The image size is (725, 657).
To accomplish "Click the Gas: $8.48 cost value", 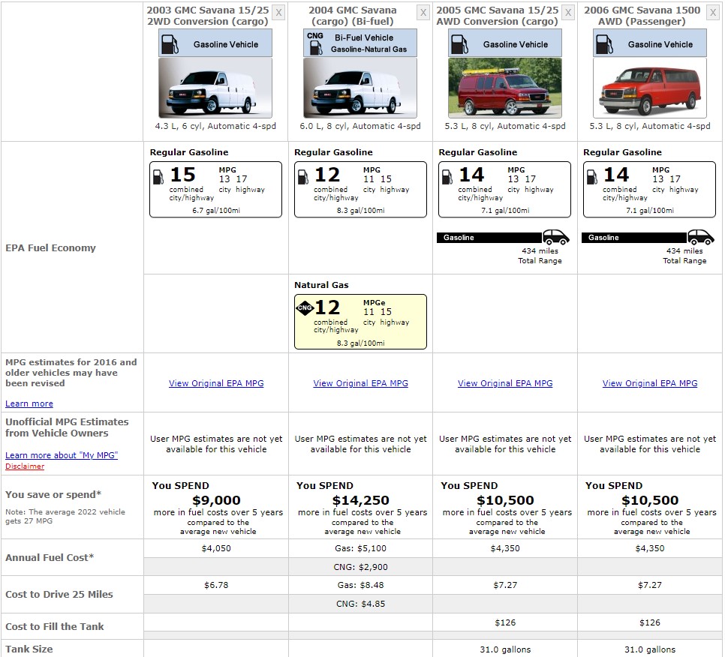I will tap(361, 585).
